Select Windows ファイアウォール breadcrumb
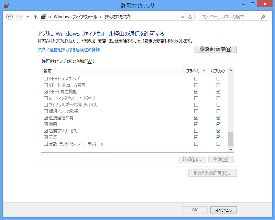The height and width of the screenshot is (220, 275). (x=76, y=17)
